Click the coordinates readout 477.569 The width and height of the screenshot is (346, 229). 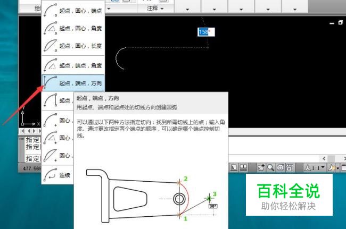pyautogui.click(x=32, y=168)
